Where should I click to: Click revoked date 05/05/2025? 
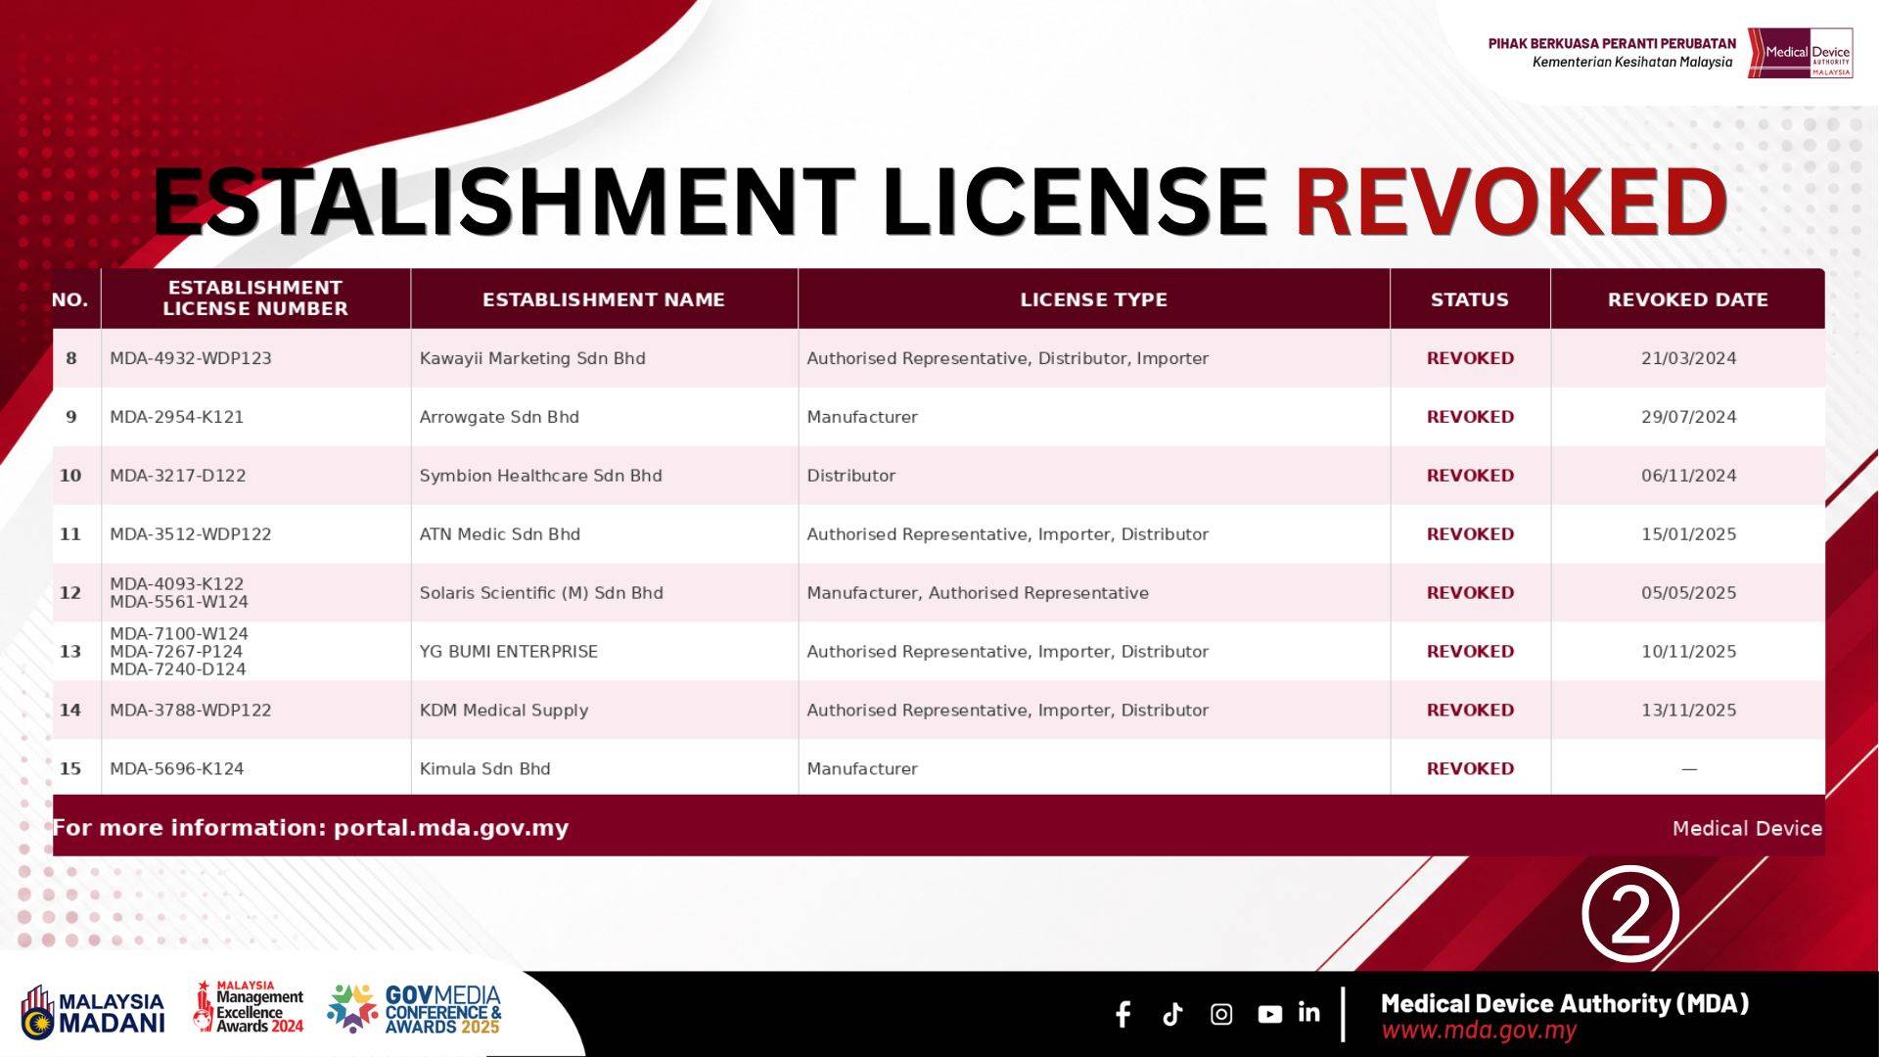tap(1689, 593)
